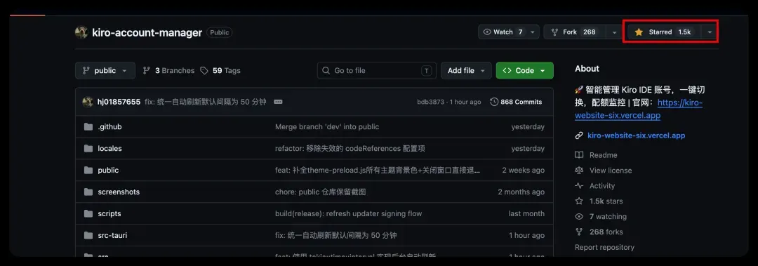Click the chain link icon in About

[578, 136]
